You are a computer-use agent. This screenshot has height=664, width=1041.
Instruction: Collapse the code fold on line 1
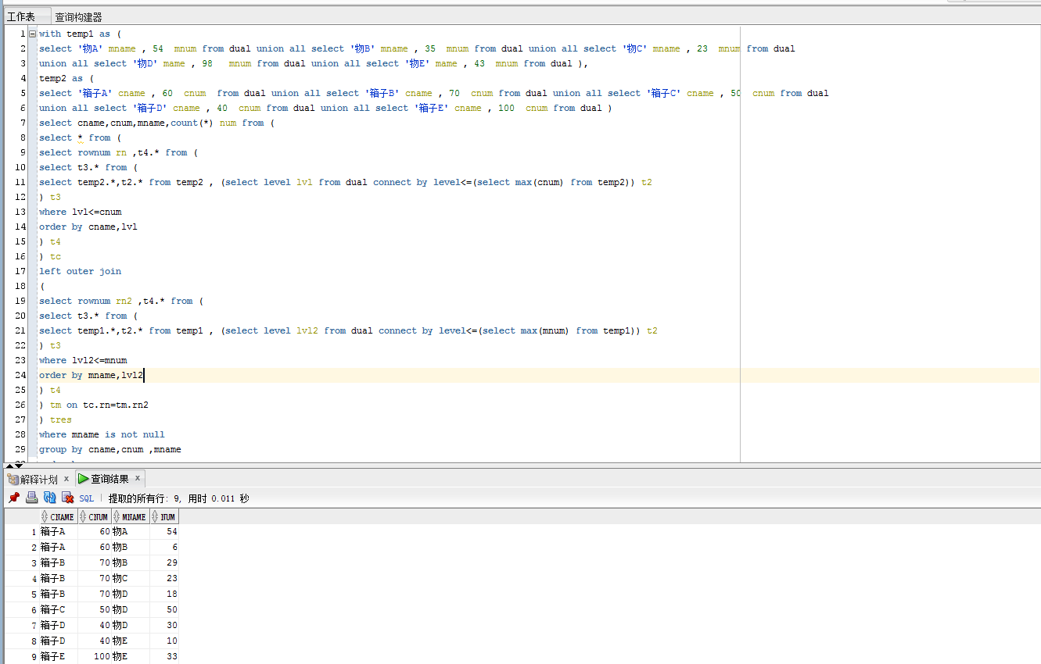(x=32, y=34)
